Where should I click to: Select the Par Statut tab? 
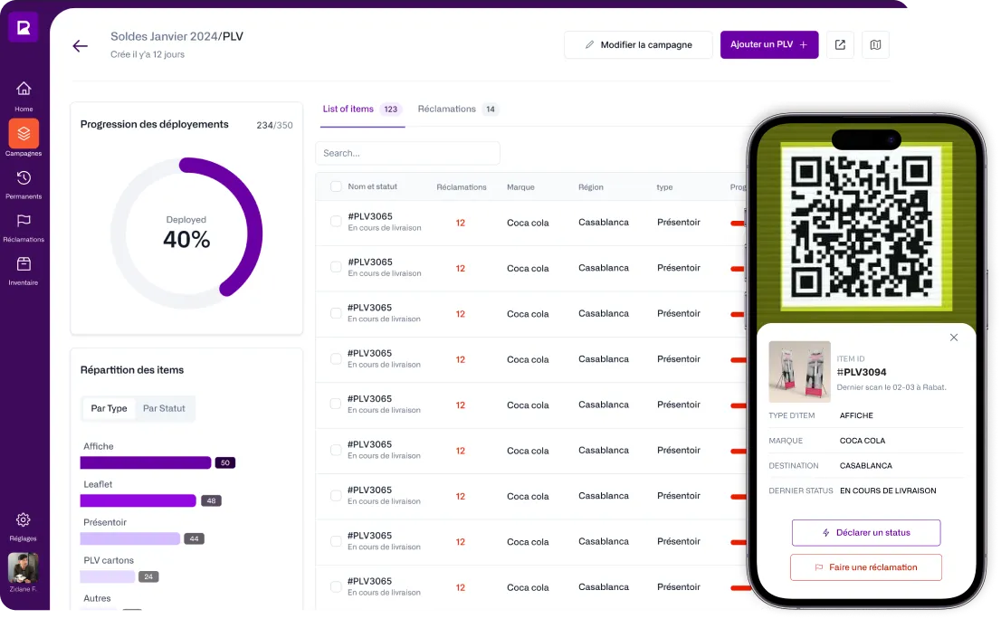tap(164, 408)
